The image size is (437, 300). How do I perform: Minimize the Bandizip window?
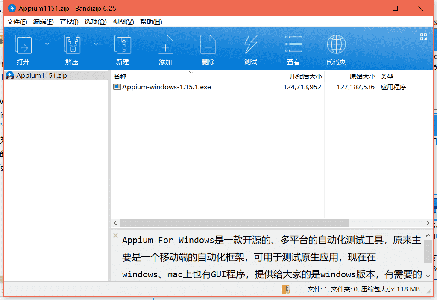(370, 8)
